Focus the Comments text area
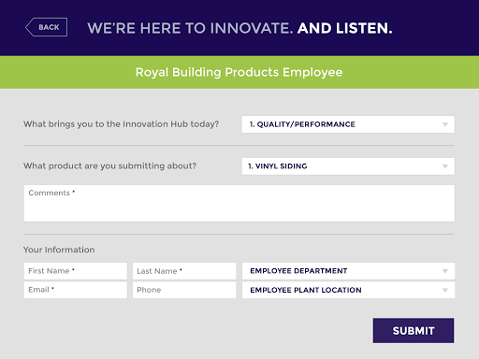The image size is (479, 359). pos(239,203)
